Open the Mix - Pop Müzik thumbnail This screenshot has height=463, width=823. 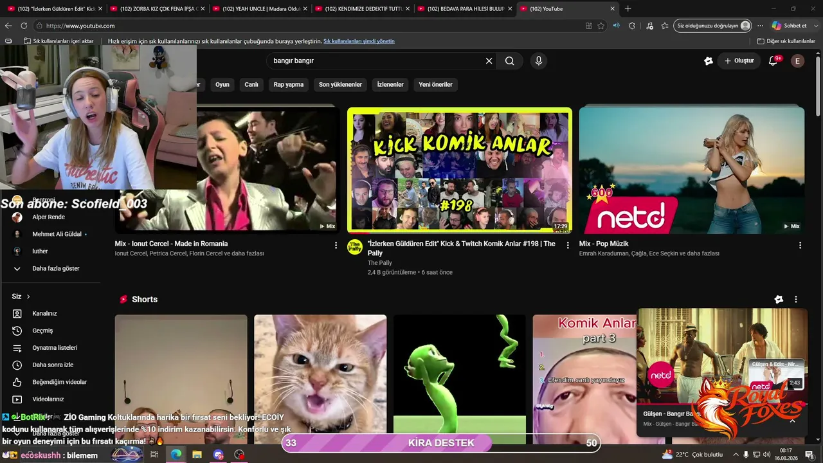click(x=692, y=170)
